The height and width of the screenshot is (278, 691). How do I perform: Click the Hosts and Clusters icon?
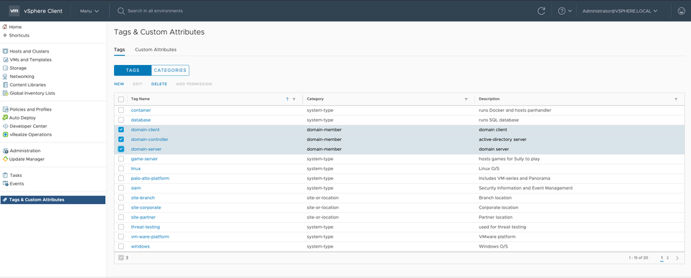click(x=6, y=51)
